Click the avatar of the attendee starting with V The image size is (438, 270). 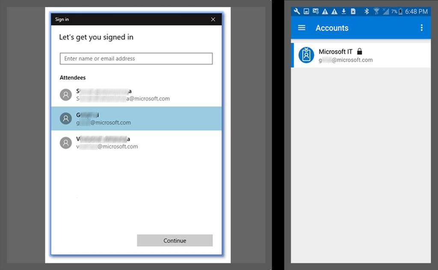tap(66, 143)
